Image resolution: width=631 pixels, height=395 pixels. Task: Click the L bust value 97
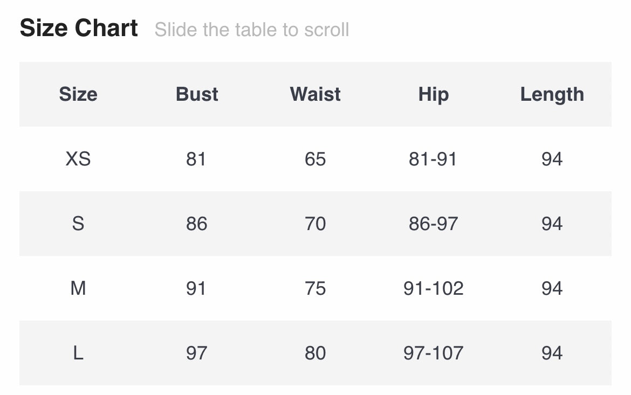[196, 353]
